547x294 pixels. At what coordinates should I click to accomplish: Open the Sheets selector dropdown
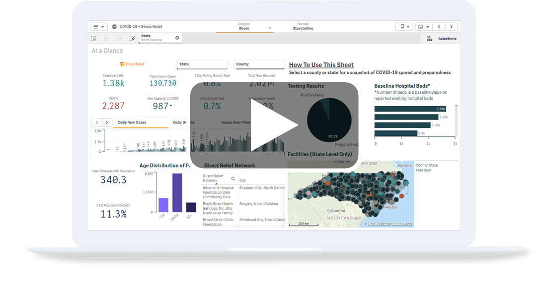(423, 27)
